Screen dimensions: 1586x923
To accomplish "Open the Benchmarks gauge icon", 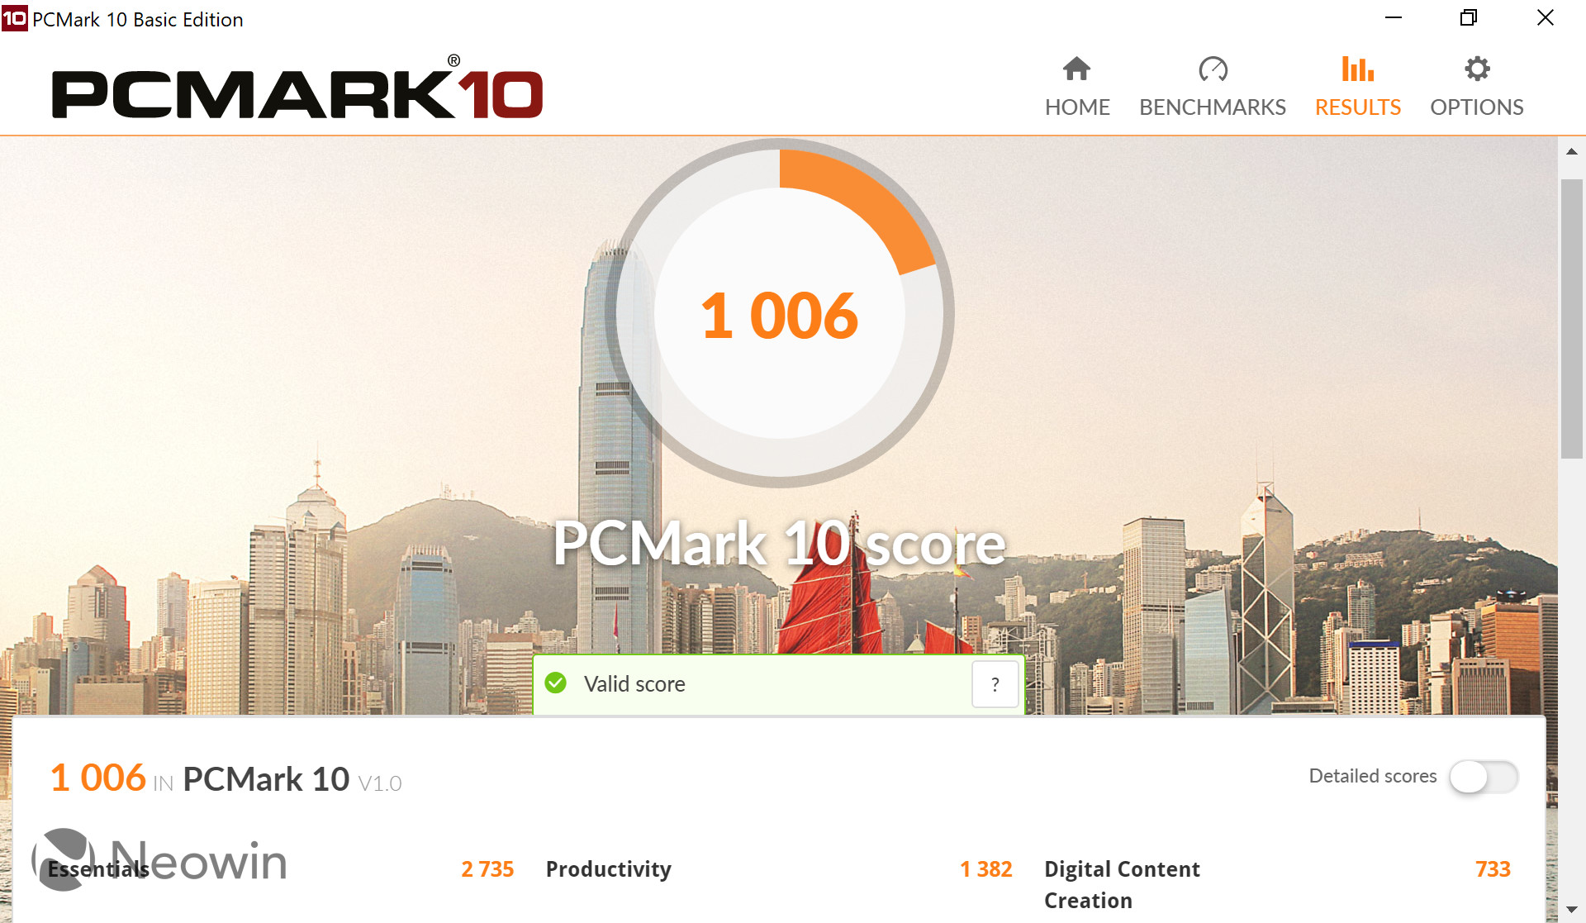I will (x=1213, y=69).
